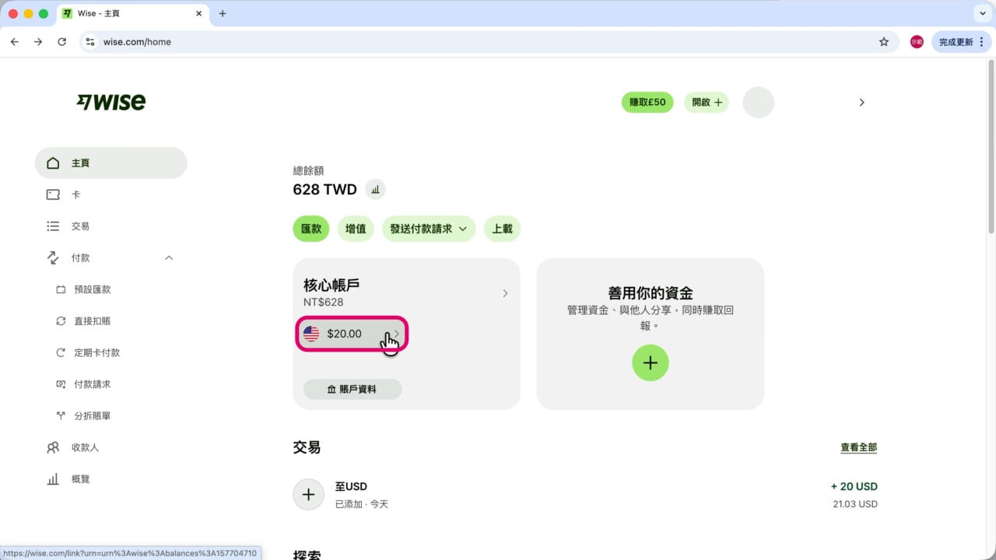
Task: Click the Wise logo
Action: pyautogui.click(x=110, y=102)
